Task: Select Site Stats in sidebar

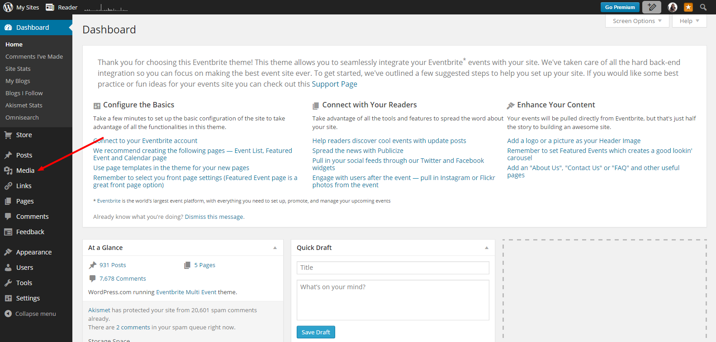Action: 18,69
